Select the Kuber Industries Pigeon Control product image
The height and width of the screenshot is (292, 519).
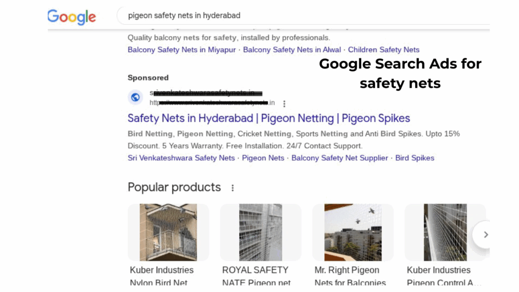(445, 232)
